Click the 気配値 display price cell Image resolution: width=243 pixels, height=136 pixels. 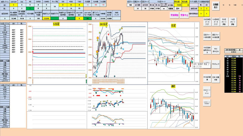click(170, 9)
